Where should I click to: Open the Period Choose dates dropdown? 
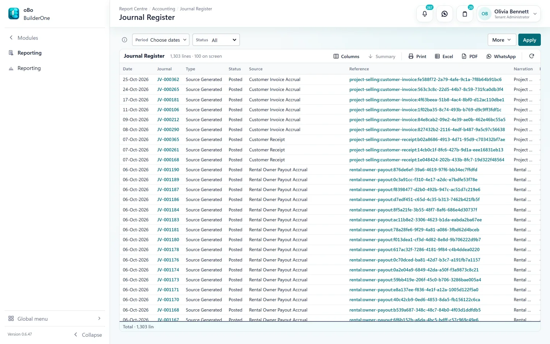pos(160,40)
